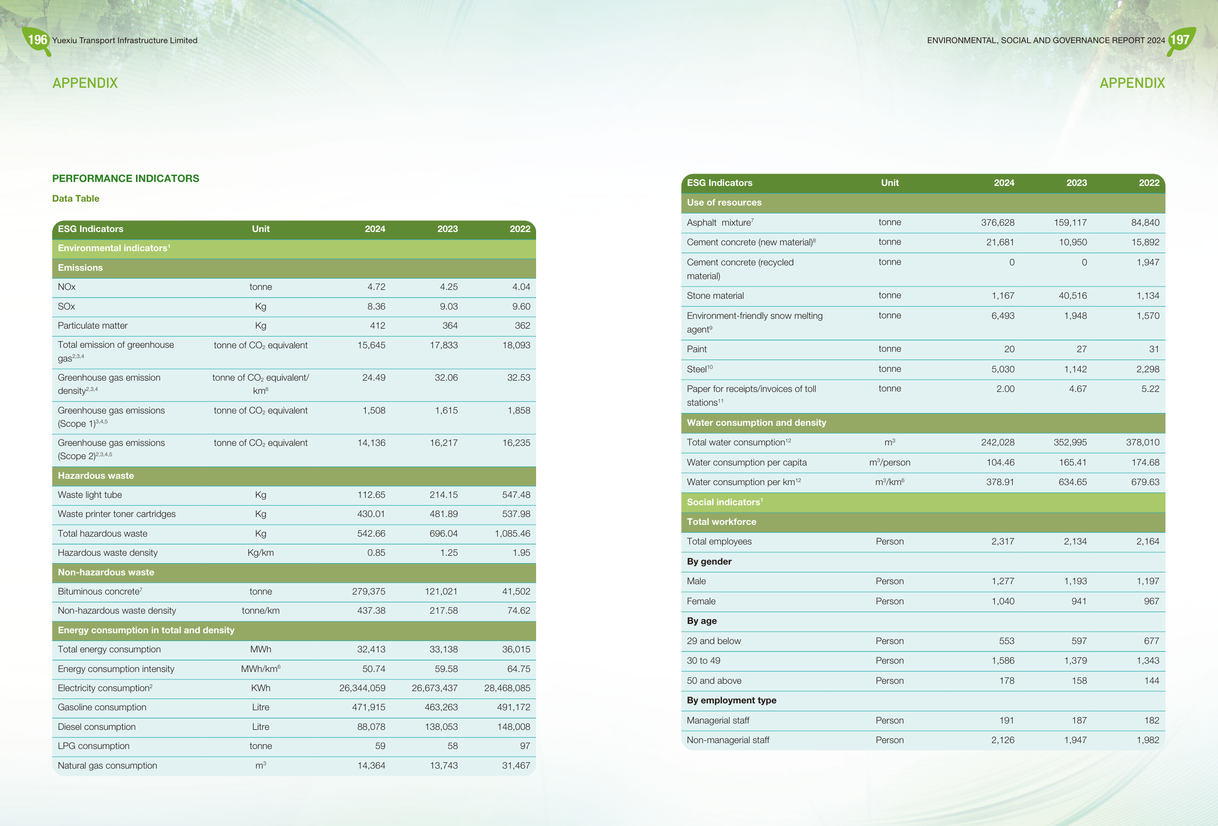Click the page number 197 leaf badge
Viewport: 1218px width, 826px height.
tap(1181, 40)
